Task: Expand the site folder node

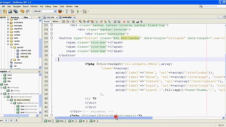Action: [x=11, y=60]
